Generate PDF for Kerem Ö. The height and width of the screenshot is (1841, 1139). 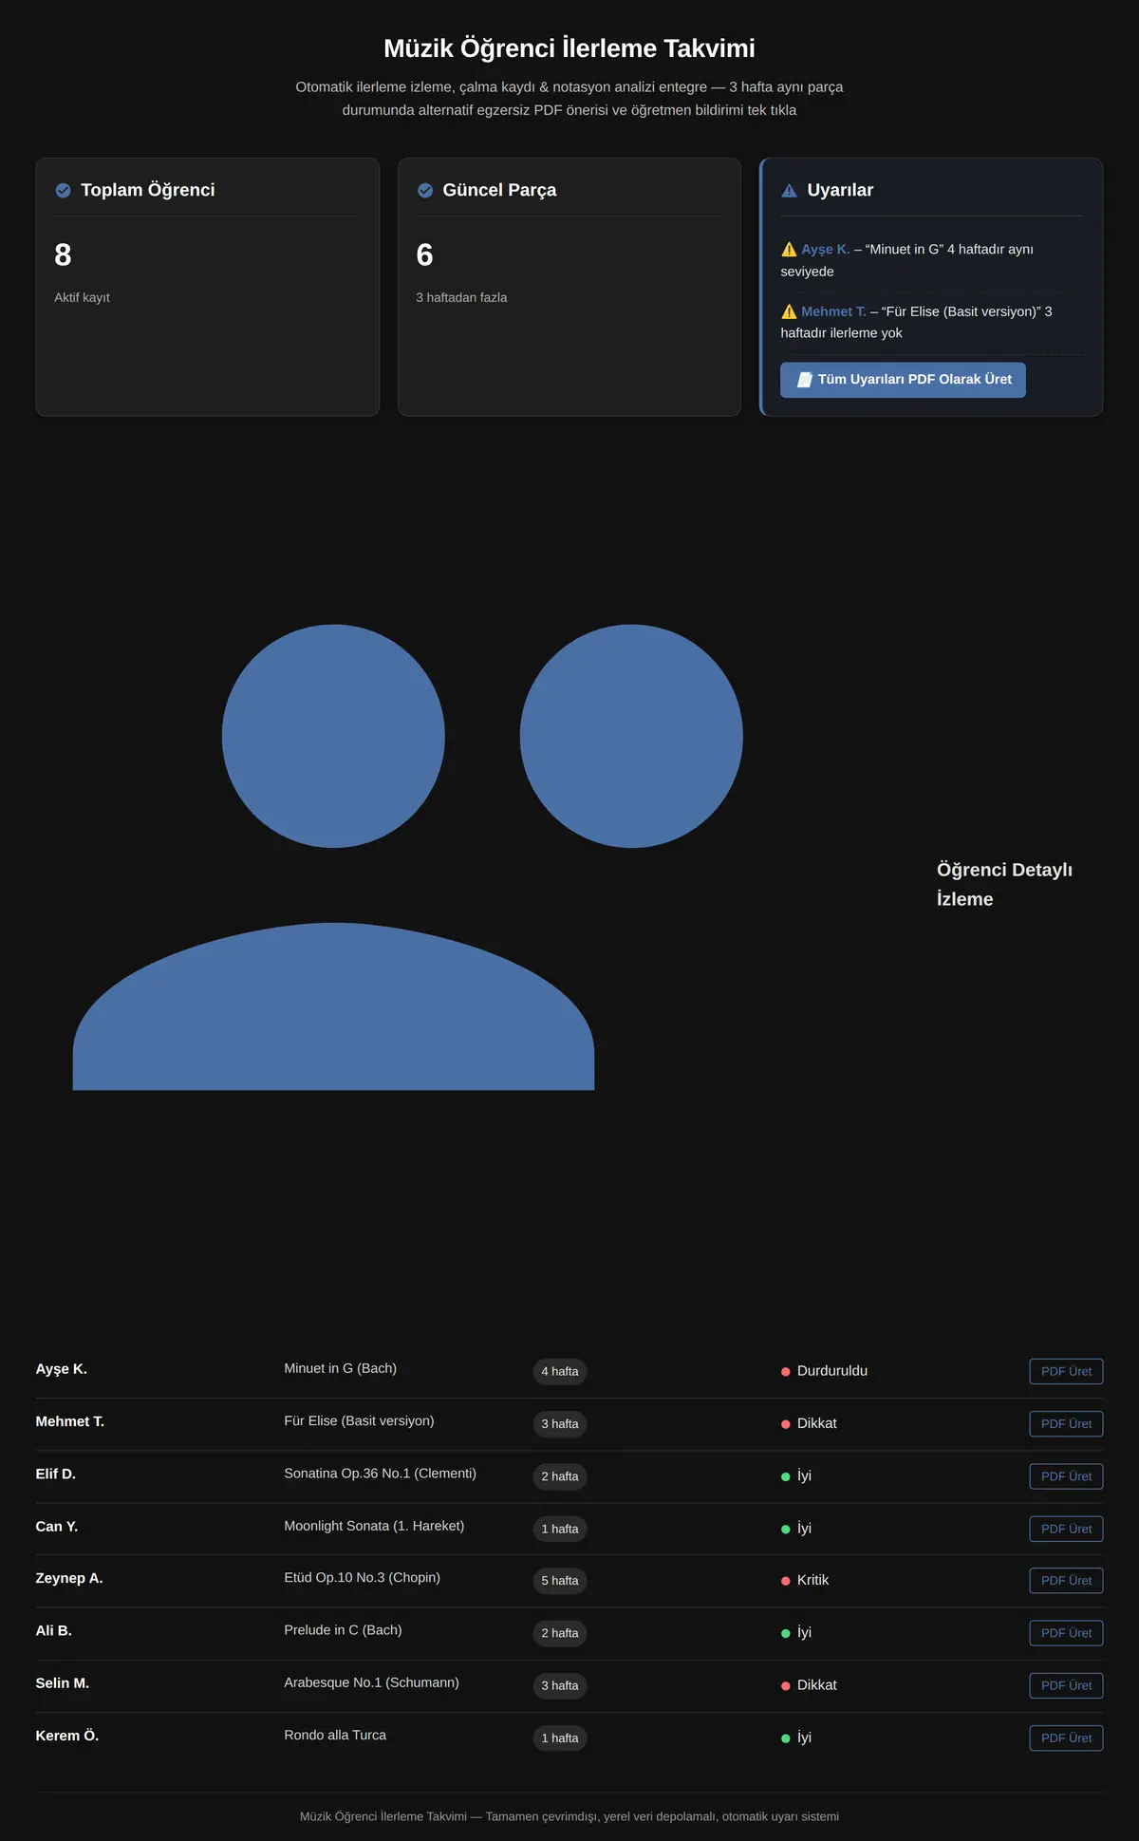tap(1066, 1738)
